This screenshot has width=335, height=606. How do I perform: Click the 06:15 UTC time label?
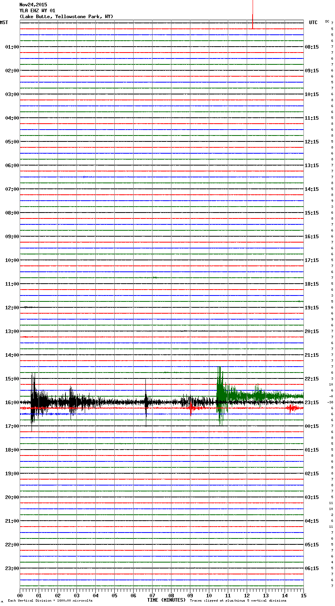pyautogui.click(x=312, y=568)
